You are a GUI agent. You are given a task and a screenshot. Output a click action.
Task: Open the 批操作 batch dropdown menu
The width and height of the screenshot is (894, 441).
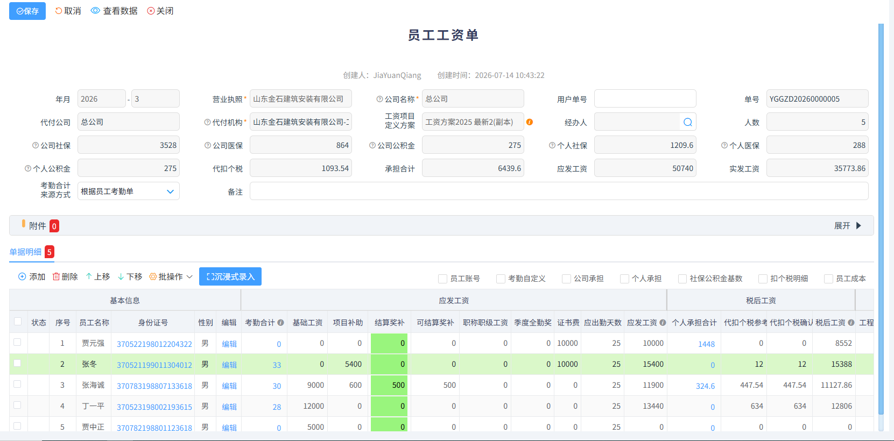coord(171,276)
